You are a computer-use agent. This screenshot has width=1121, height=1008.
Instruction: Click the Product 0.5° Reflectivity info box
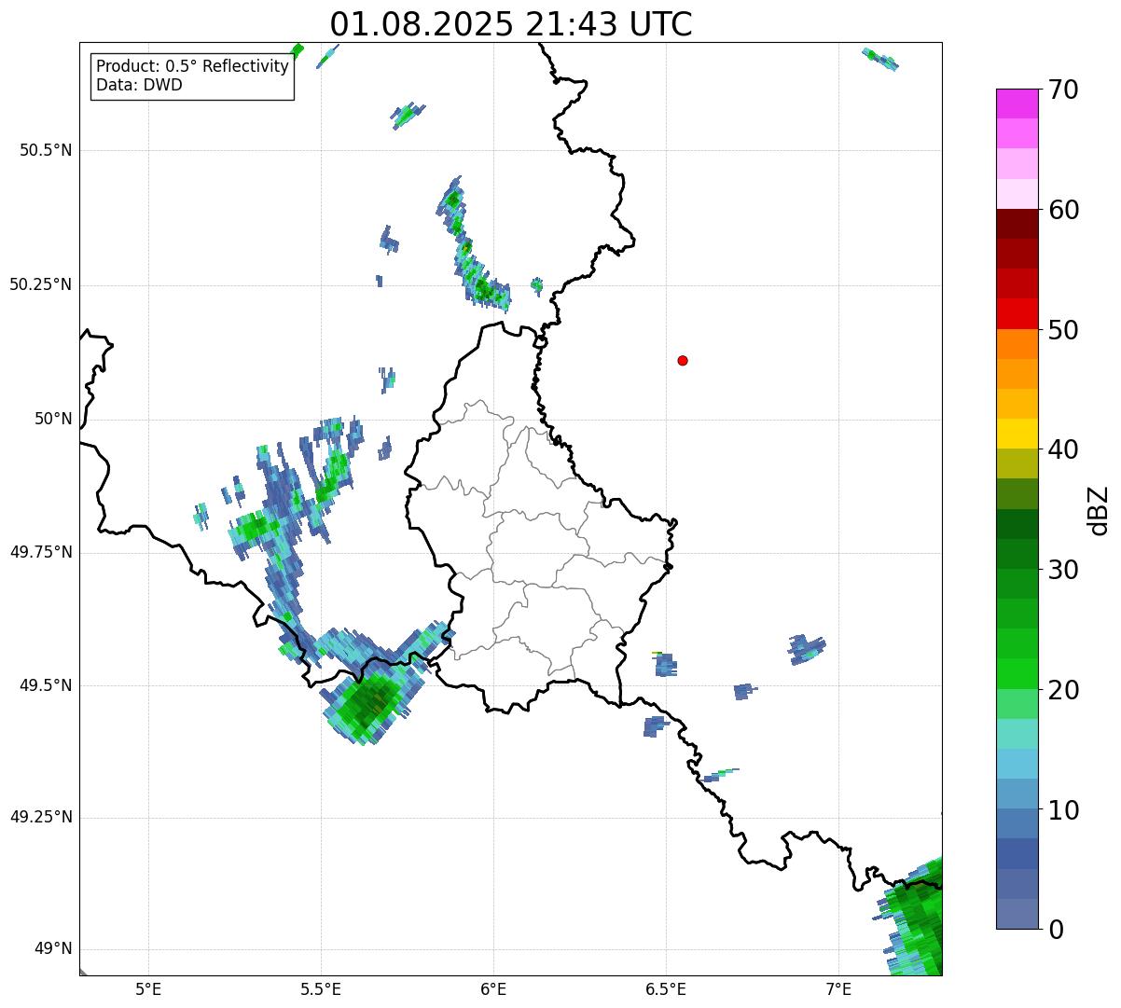[x=192, y=76]
